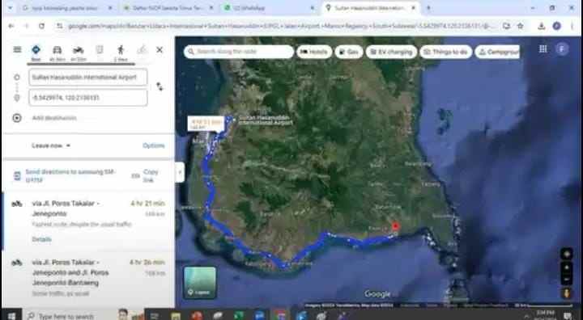The width and height of the screenshot is (583, 320).
Task: Zoom out on the map
Action: [x=567, y=279]
